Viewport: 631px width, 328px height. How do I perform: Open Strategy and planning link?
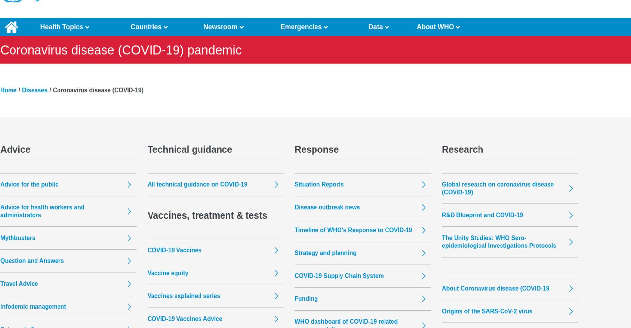(325, 253)
